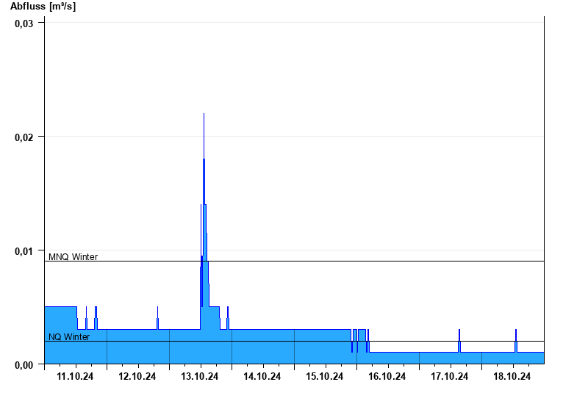This screenshot has height=404, width=588.
Task: Click the 0,03 y-axis value
Action: pyautogui.click(x=24, y=24)
